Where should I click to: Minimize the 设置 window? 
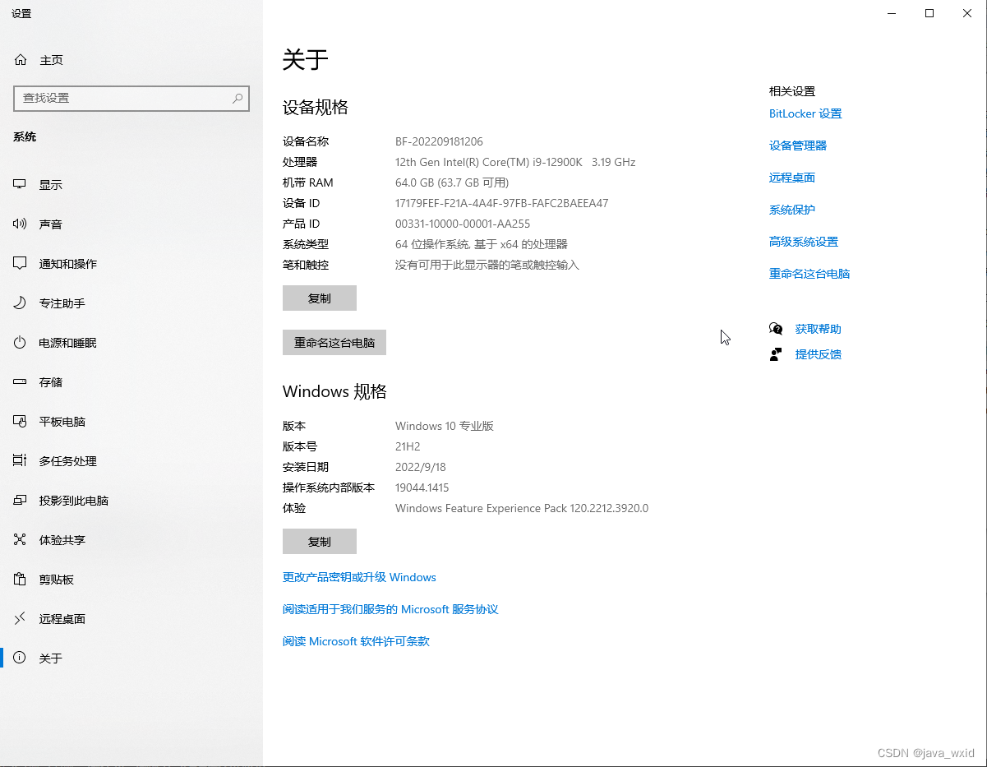click(x=892, y=13)
